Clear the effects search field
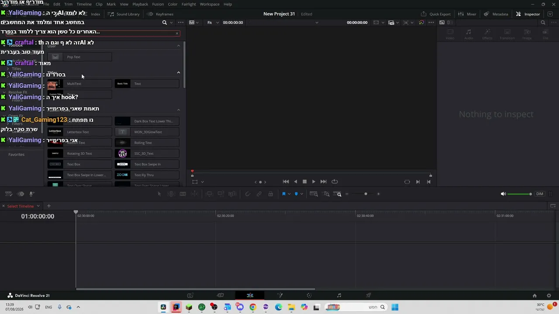Viewport: 559px width, 314px height. click(177, 33)
